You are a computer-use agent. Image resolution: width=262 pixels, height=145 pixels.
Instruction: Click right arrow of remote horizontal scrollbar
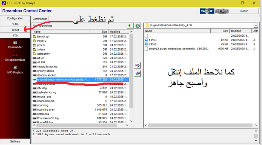(x=127, y=125)
